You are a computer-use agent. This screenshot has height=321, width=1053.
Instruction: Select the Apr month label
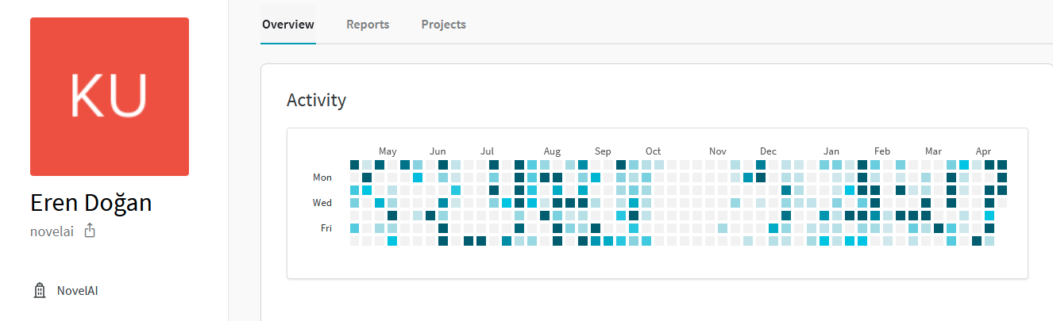[x=983, y=151]
